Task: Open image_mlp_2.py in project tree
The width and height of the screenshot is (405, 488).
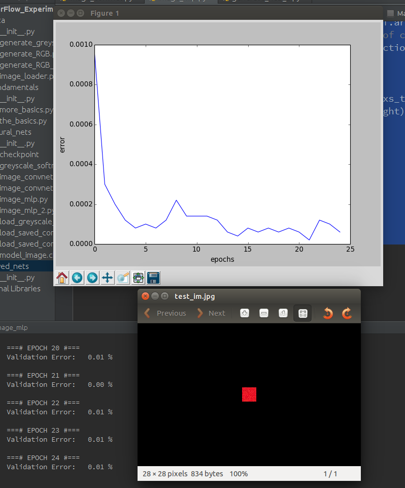Action: 27,210
